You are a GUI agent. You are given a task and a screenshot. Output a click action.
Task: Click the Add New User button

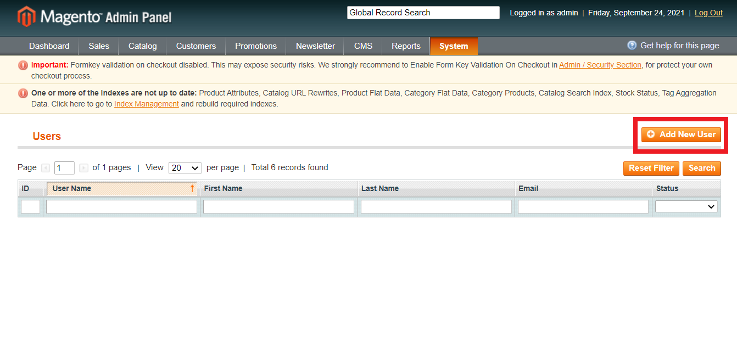(x=681, y=134)
